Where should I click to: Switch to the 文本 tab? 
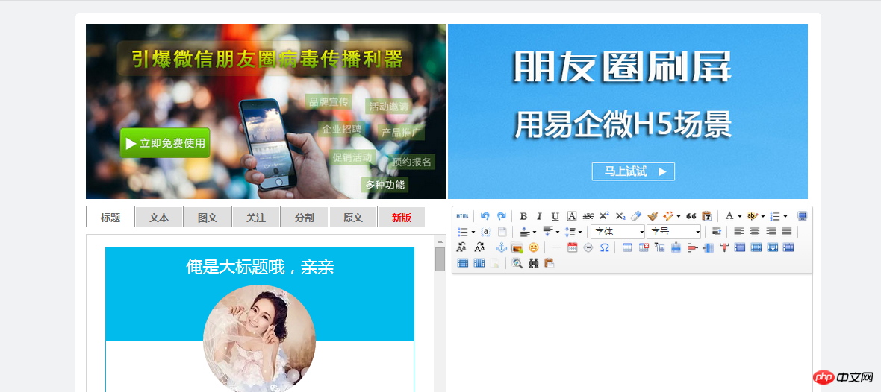(x=159, y=218)
